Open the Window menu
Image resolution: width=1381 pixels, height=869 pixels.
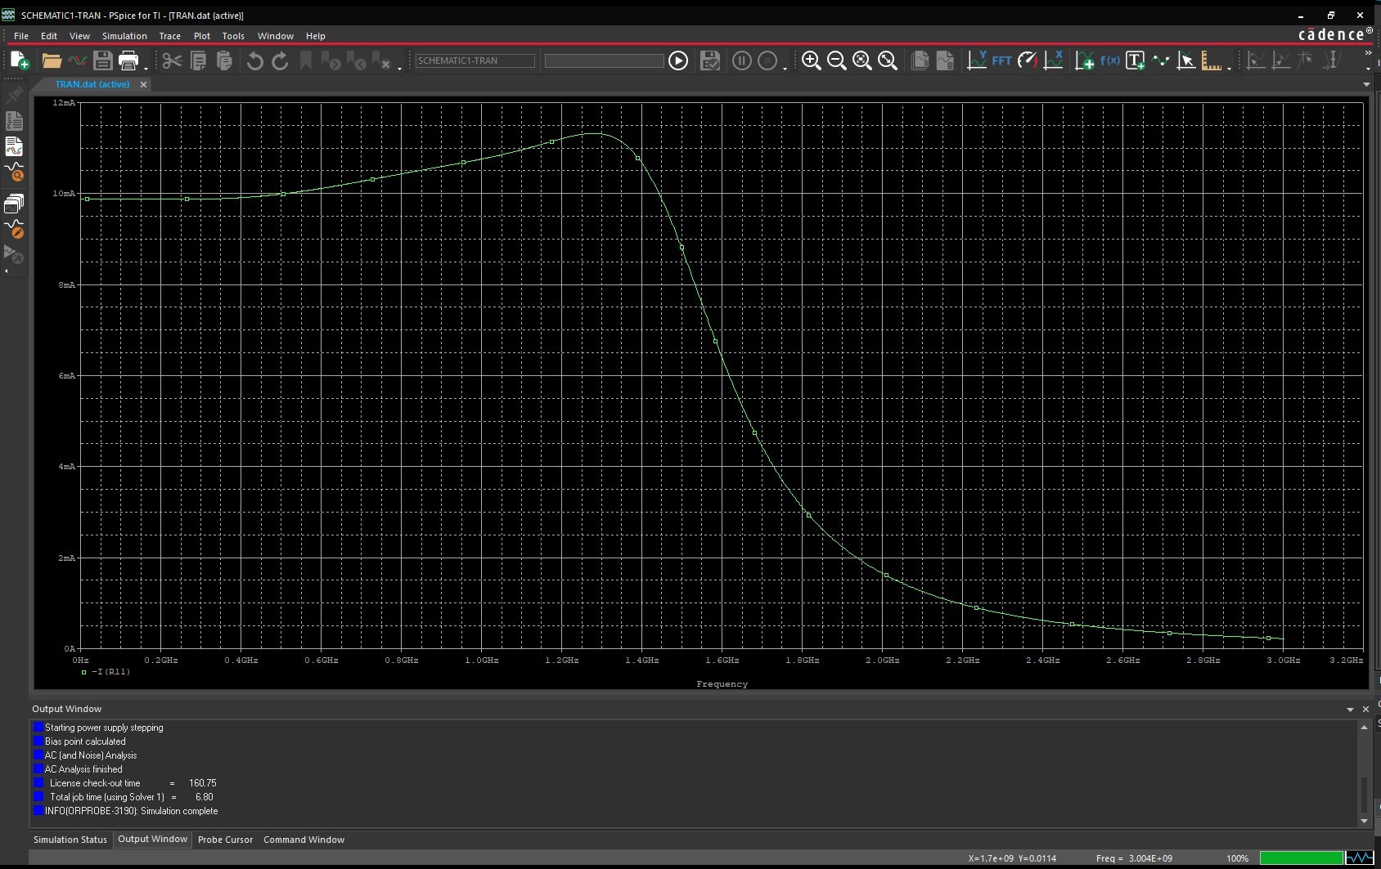[x=276, y=36]
